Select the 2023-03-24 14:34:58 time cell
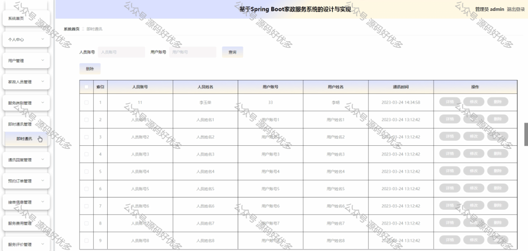The image size is (528, 251). [x=401, y=102]
